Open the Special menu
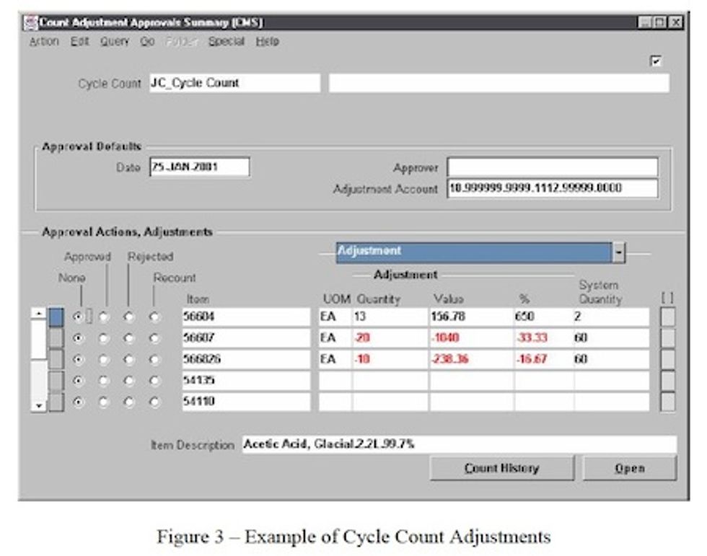This screenshot has height=556, width=707. tap(227, 42)
